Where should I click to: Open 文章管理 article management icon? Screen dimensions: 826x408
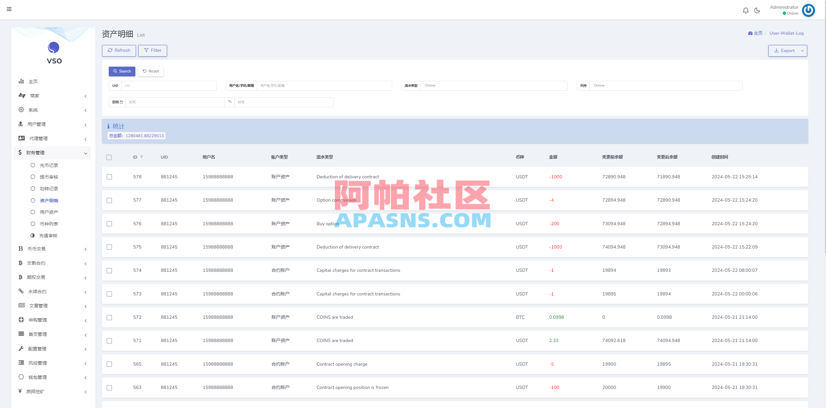21,305
